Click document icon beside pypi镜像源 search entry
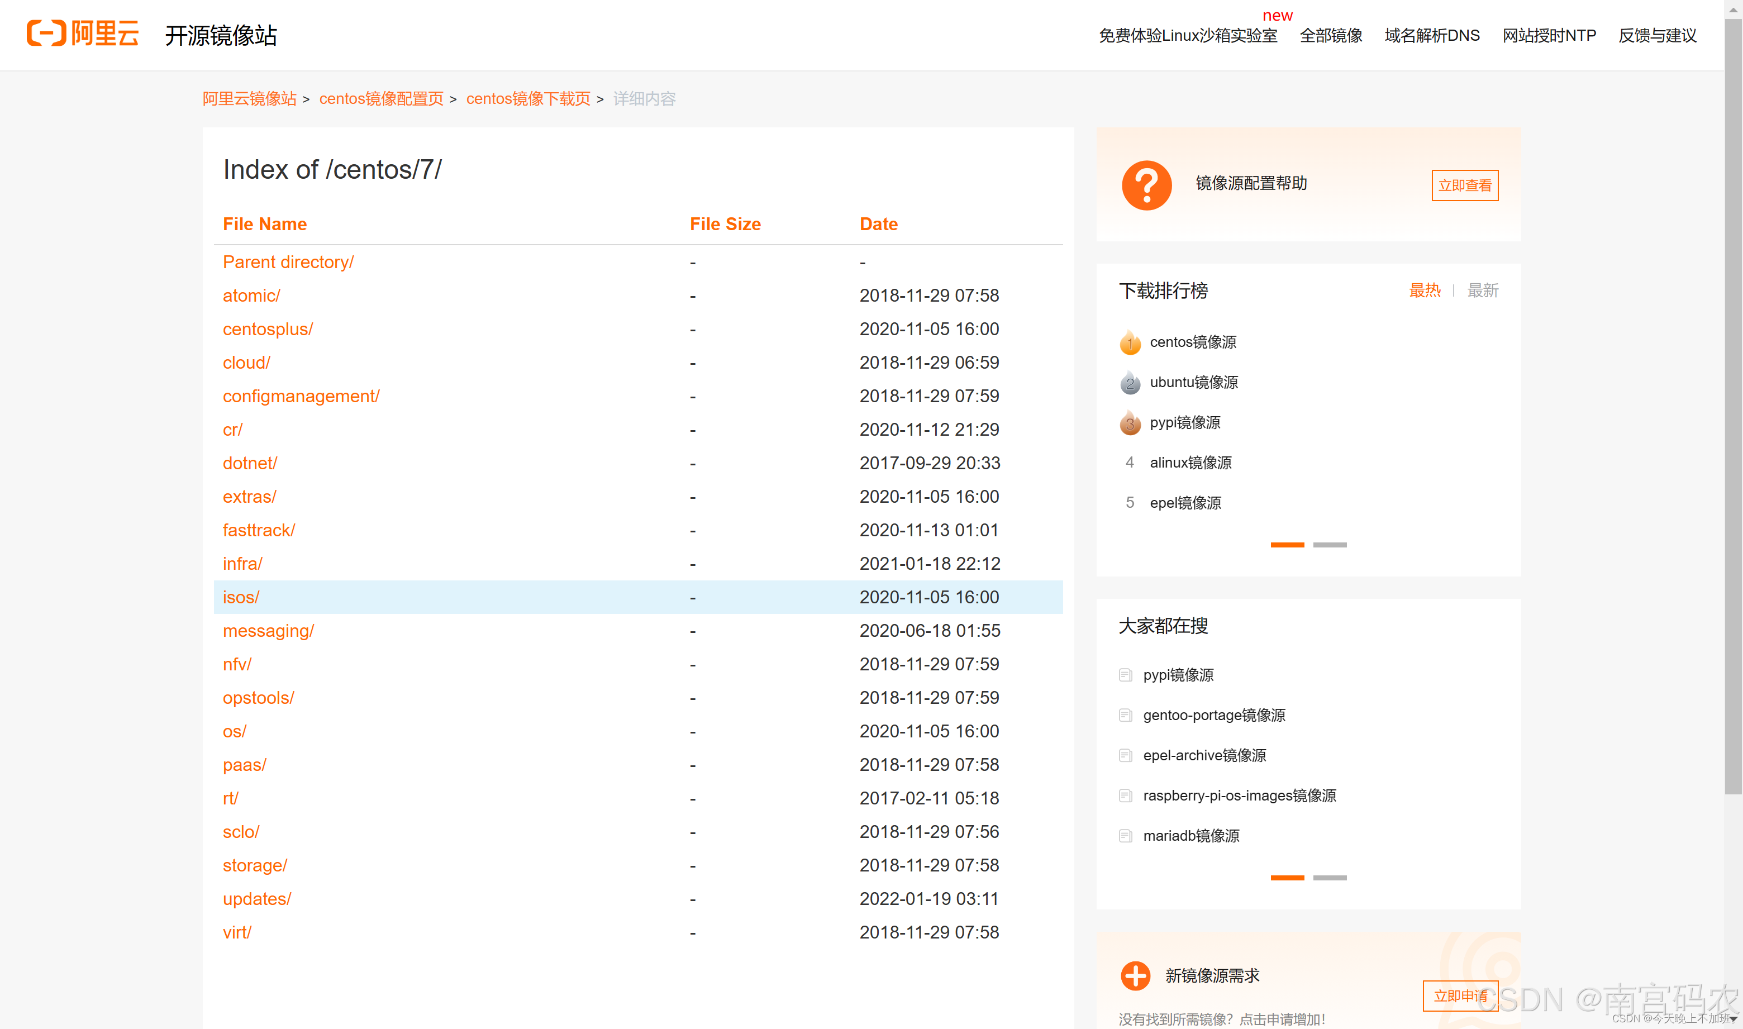This screenshot has height=1029, width=1743. (x=1125, y=675)
